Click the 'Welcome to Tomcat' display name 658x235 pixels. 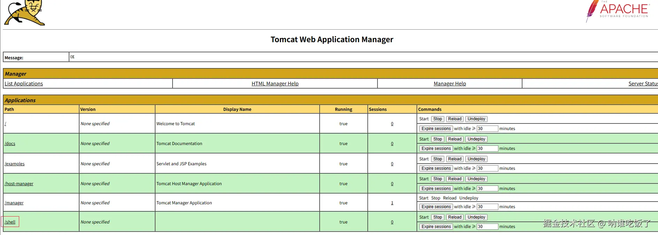[176, 124]
